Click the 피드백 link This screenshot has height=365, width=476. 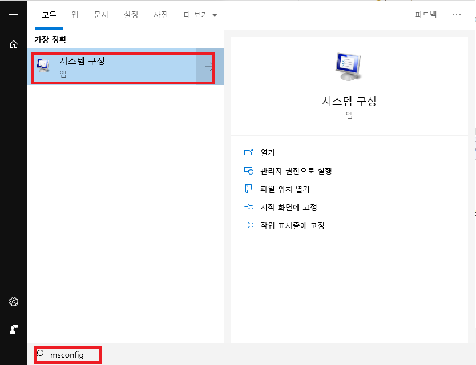(426, 15)
